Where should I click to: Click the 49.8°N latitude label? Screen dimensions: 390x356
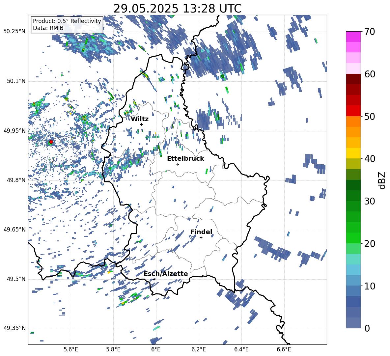tap(16, 180)
